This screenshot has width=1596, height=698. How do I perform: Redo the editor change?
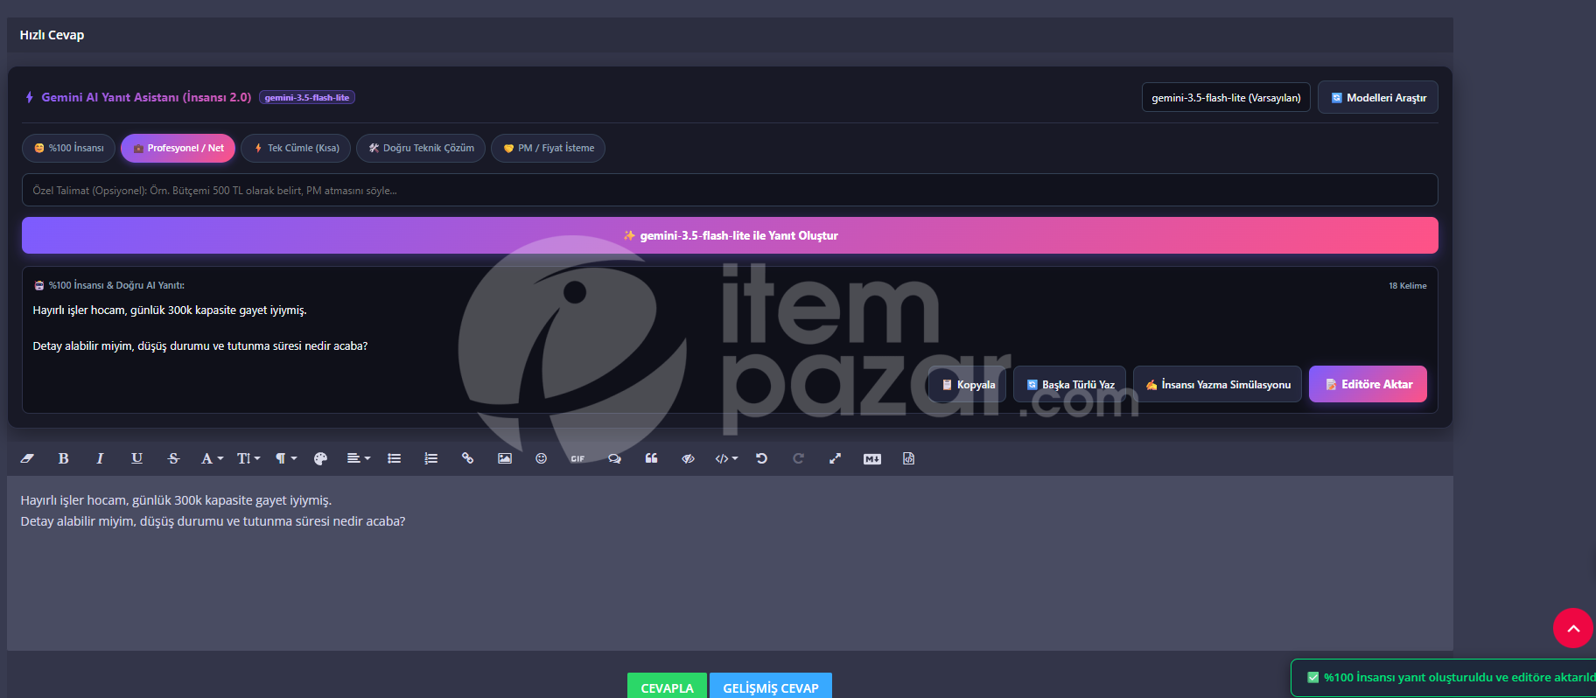798,458
